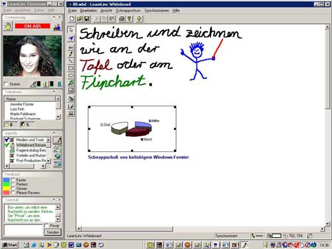Image resolution: width=332 pixels, height=249 pixels.
Task: Select the ellipse drawing tool
Action: (x=71, y=76)
